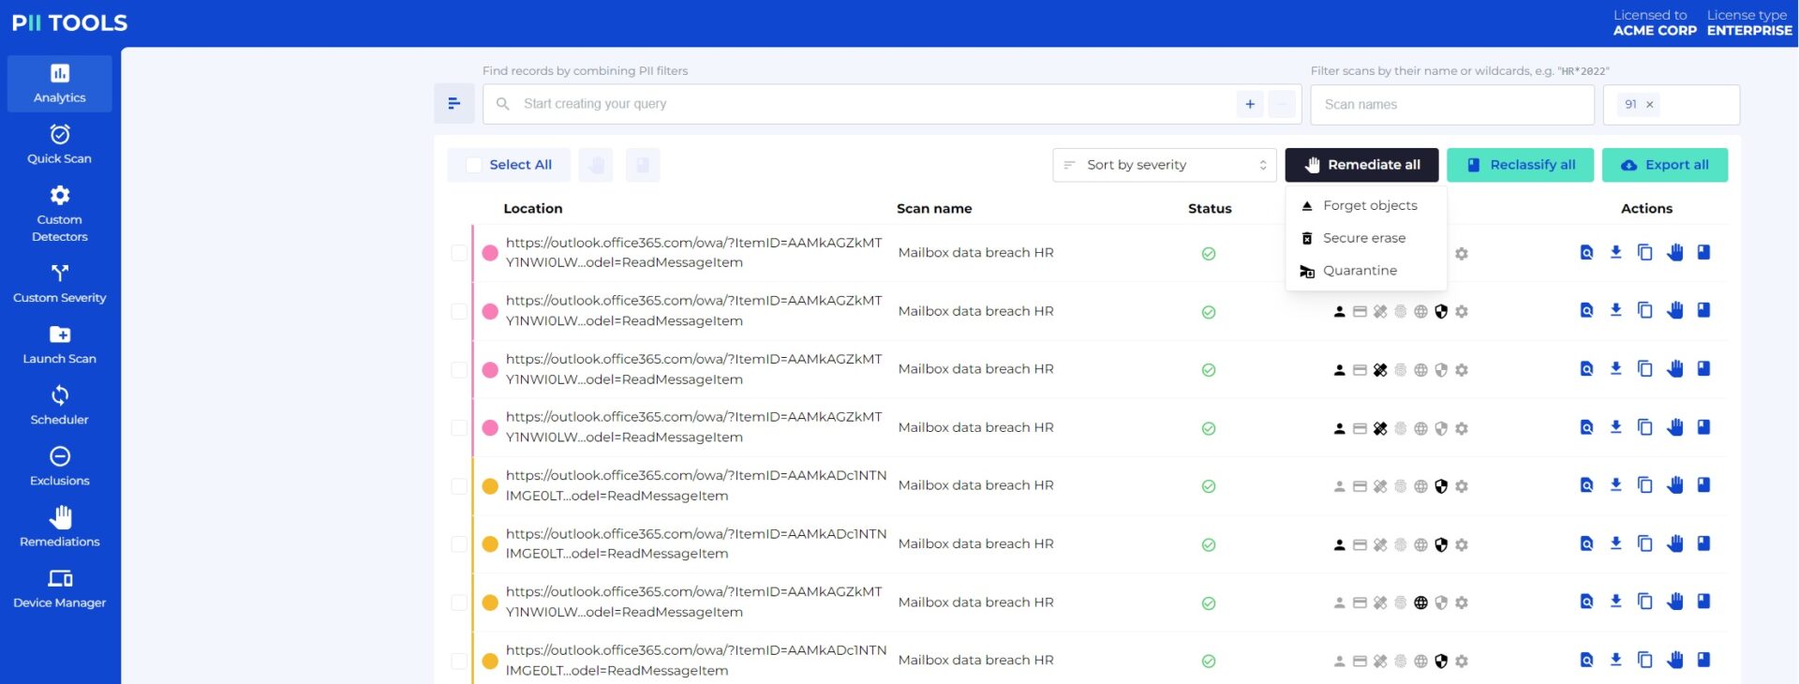Check the sixth row's checkbox
The width and height of the screenshot is (1799, 684).
tap(459, 544)
